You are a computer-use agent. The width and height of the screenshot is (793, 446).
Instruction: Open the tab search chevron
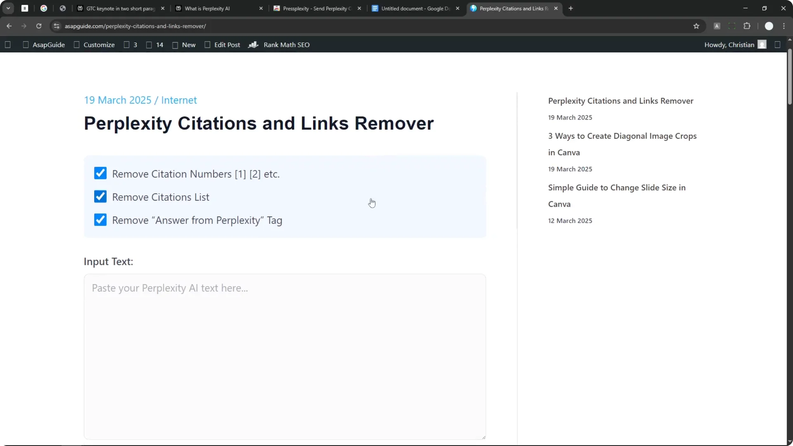[8, 8]
